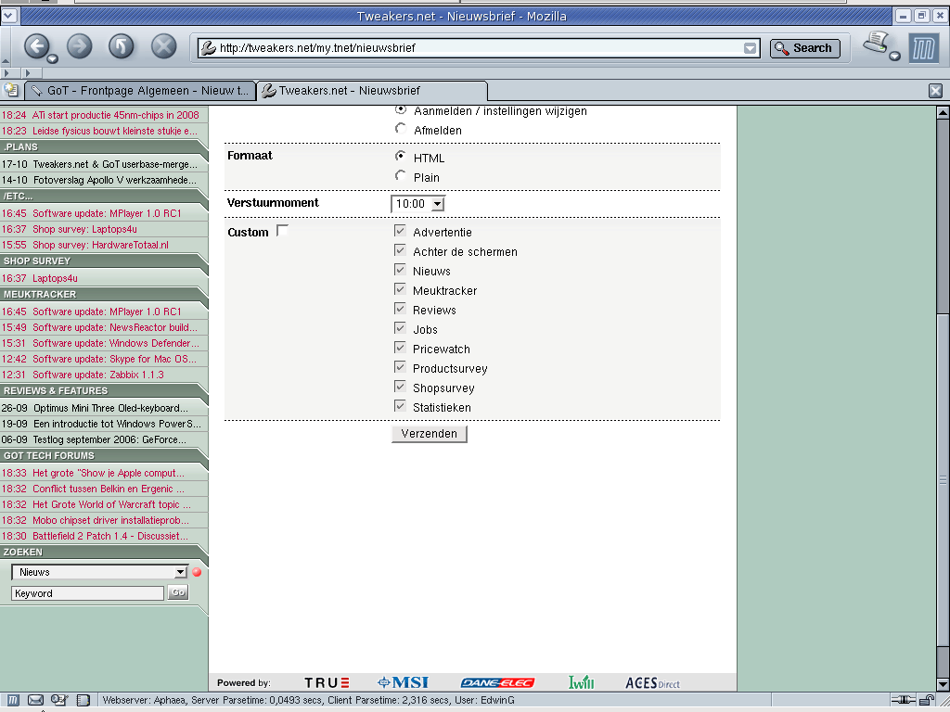Click the new tab icon left of tabs
This screenshot has width=950, height=712.
[x=11, y=91]
